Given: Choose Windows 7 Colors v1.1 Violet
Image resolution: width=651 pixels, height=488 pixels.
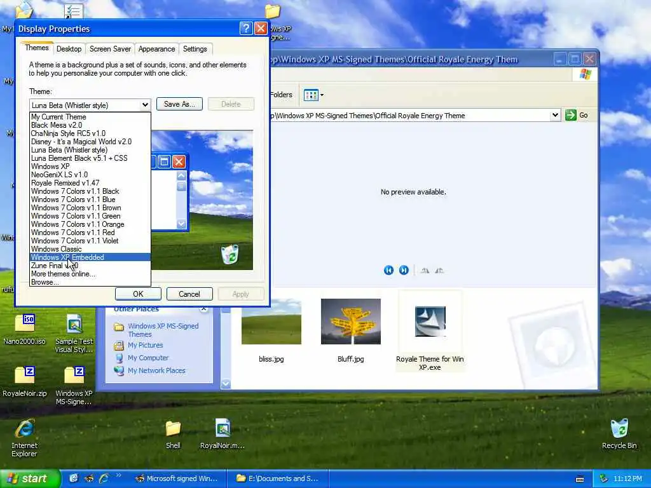Looking at the screenshot, I should pyautogui.click(x=90, y=241).
